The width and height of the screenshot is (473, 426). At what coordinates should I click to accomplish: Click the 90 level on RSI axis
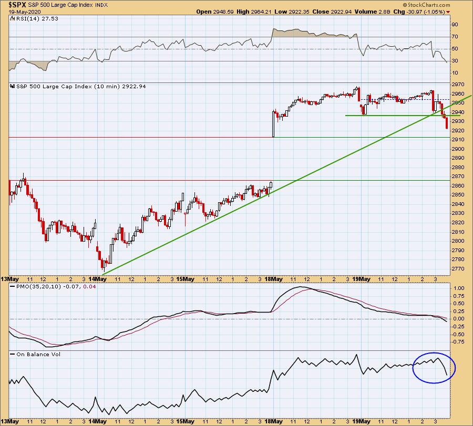455,24
